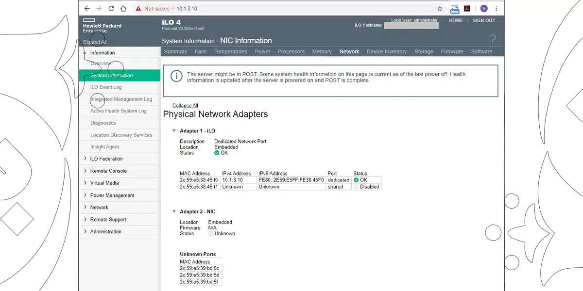Image resolution: width=583 pixels, height=291 pixels.
Task: Open the Chrome three-dot menu
Action: point(496,8)
